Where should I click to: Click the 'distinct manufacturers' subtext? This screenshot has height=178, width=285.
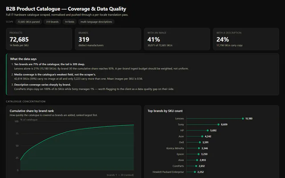[x=91, y=45]
